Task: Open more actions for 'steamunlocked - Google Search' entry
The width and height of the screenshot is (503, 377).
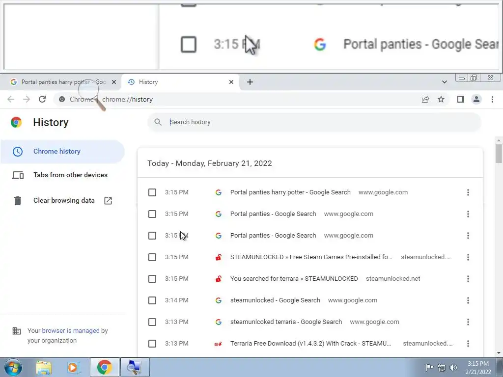Action: click(x=468, y=300)
